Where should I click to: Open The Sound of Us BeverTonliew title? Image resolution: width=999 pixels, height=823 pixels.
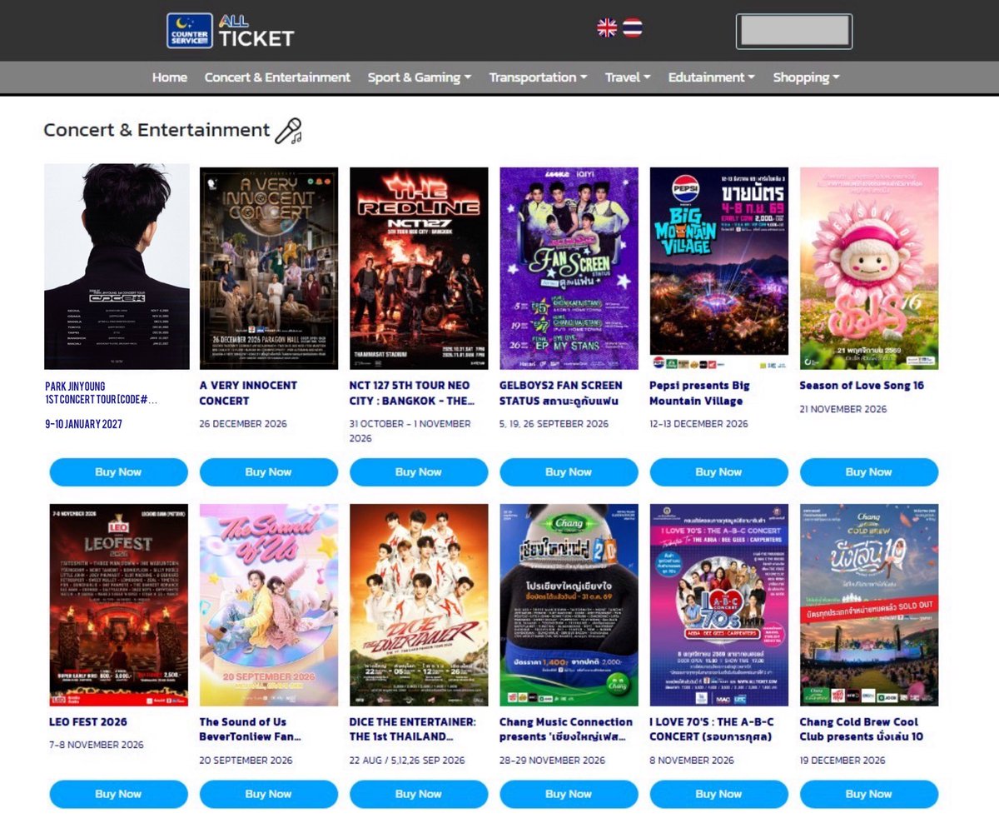pos(250,730)
